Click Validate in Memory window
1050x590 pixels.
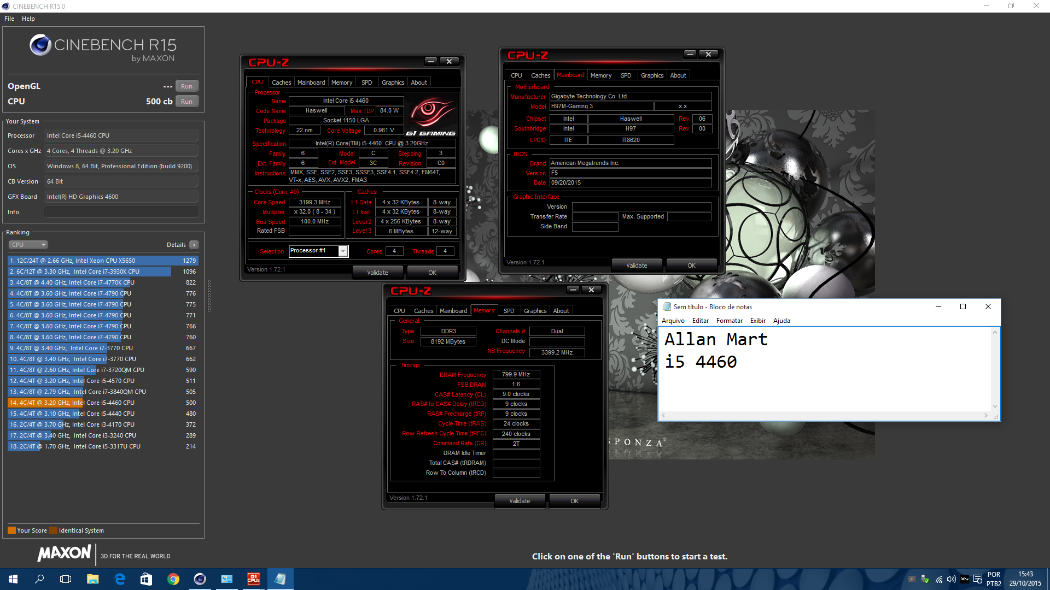(520, 501)
